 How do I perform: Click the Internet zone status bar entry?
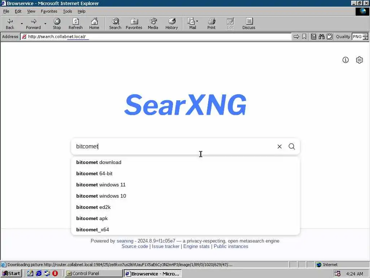pyautogui.click(x=327, y=265)
